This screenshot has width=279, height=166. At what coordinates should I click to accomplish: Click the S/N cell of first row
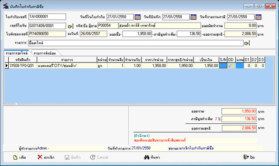[x=223, y=66]
